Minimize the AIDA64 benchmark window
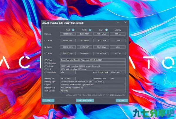The height and width of the screenshot is (119, 176). coord(118,23)
